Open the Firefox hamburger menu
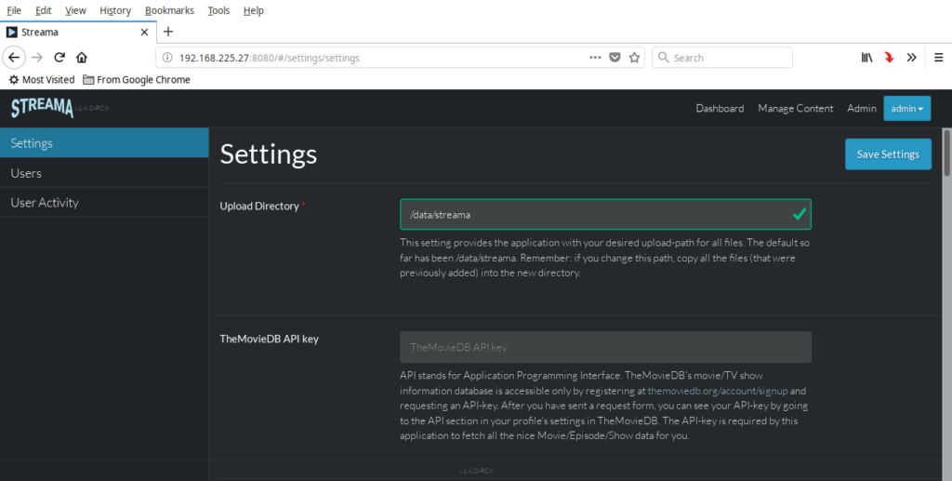 click(x=938, y=58)
